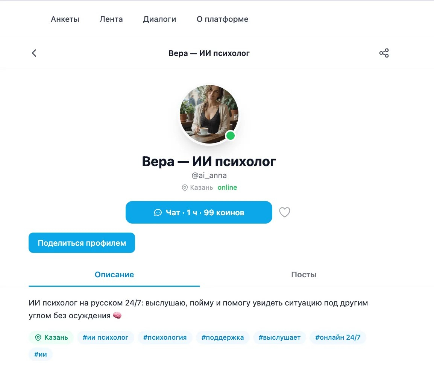The width and height of the screenshot is (434, 369).
Task: Click the #поддержка hashtag
Action: tap(223, 337)
